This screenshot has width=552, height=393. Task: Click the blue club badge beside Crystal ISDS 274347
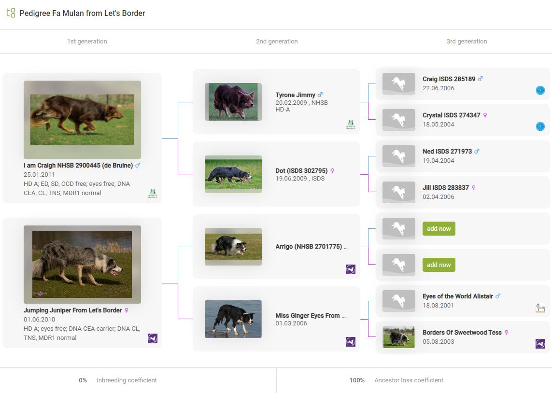point(540,126)
